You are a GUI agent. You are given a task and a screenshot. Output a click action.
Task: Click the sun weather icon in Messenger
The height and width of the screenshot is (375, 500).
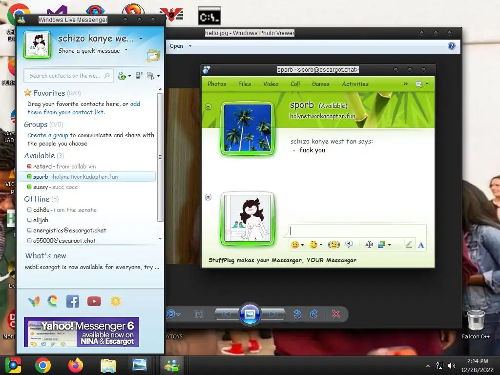coord(115,301)
